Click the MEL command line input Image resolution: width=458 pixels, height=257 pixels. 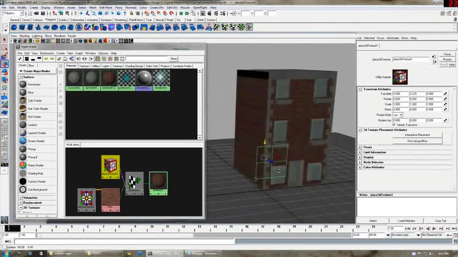(x=125, y=241)
